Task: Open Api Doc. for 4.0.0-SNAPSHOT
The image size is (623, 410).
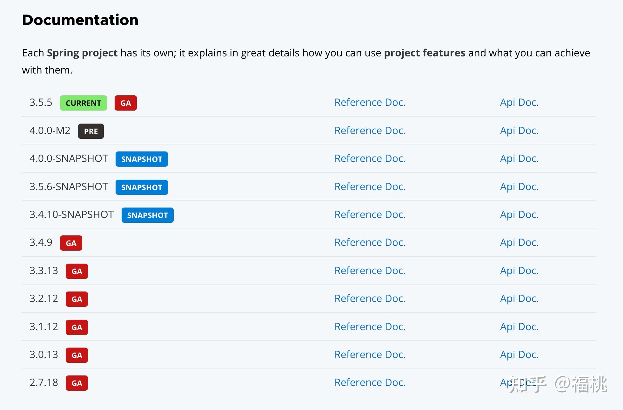Action: 519,158
